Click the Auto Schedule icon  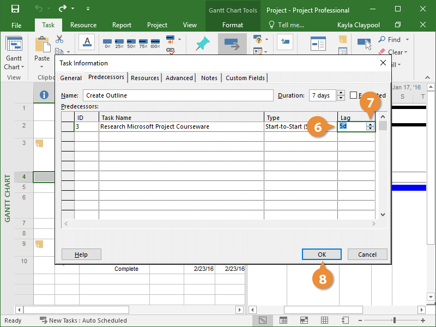232,45
